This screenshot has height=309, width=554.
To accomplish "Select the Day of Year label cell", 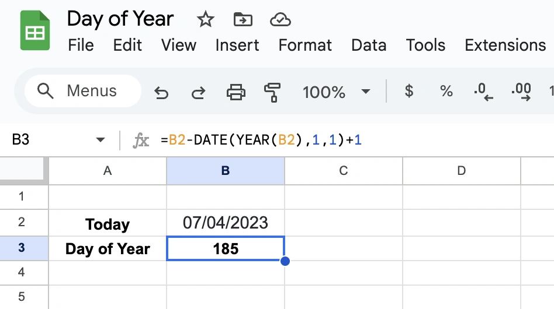I will [108, 248].
